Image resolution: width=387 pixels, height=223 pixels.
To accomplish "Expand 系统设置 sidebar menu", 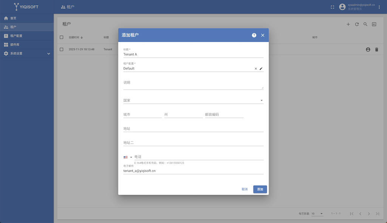I will pyautogui.click(x=27, y=54).
